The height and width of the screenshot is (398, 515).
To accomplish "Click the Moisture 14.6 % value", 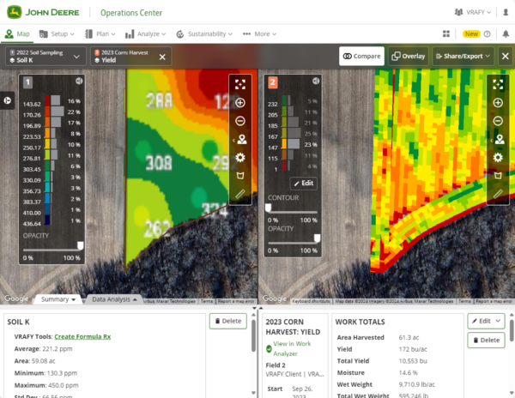I will [x=409, y=373].
